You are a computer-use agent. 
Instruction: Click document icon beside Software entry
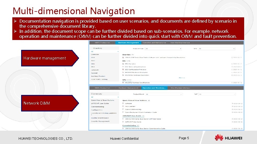pos(123,103)
